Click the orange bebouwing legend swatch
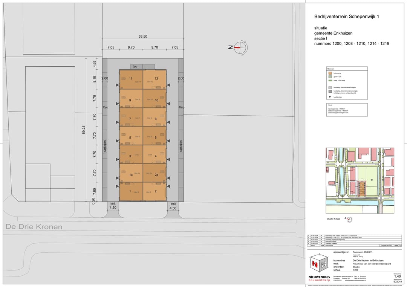 (330, 72)
